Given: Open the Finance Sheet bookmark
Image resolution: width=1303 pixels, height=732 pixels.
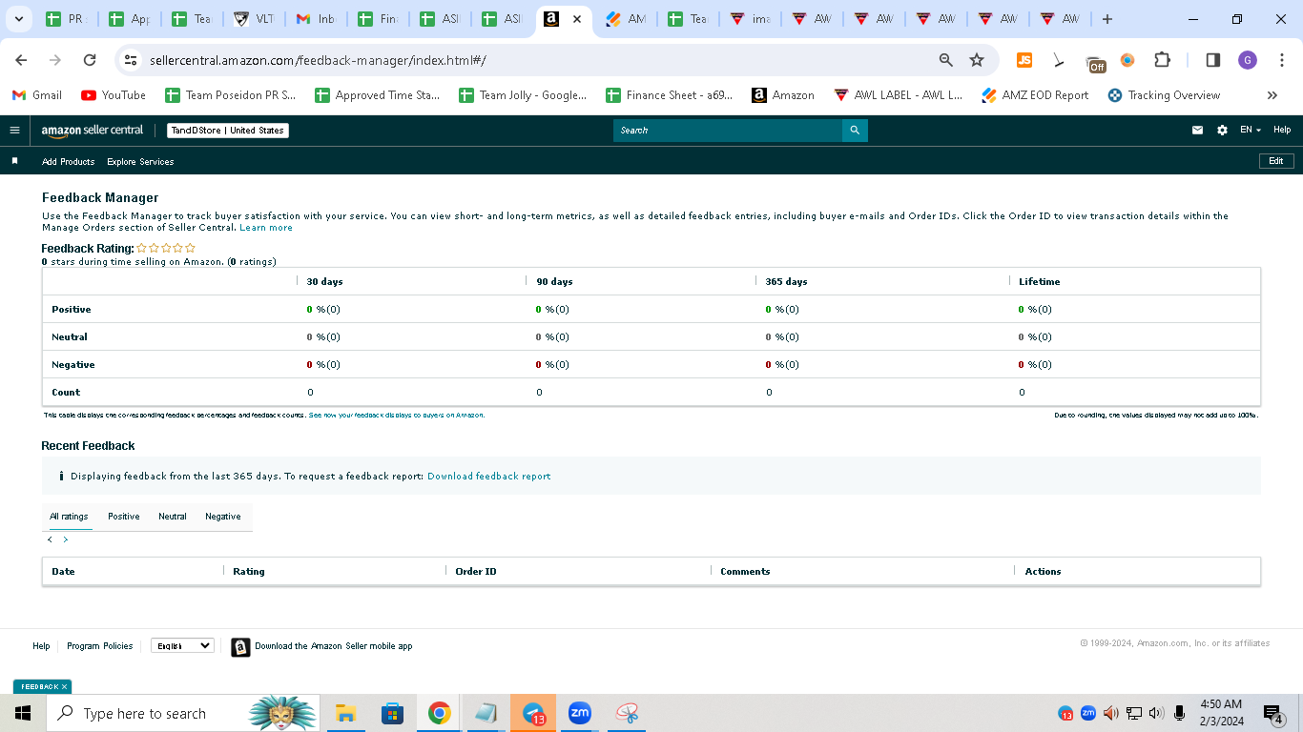Looking at the screenshot, I should (670, 95).
